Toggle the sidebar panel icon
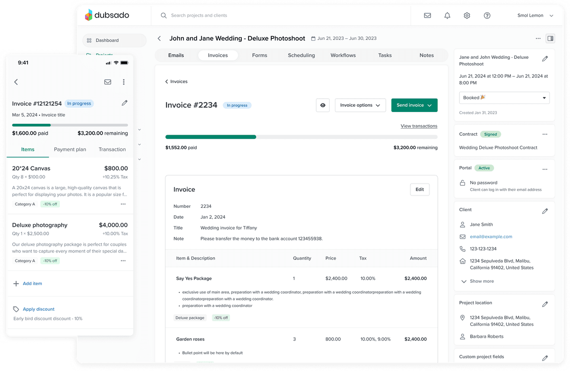The image size is (570, 371). tap(550, 38)
